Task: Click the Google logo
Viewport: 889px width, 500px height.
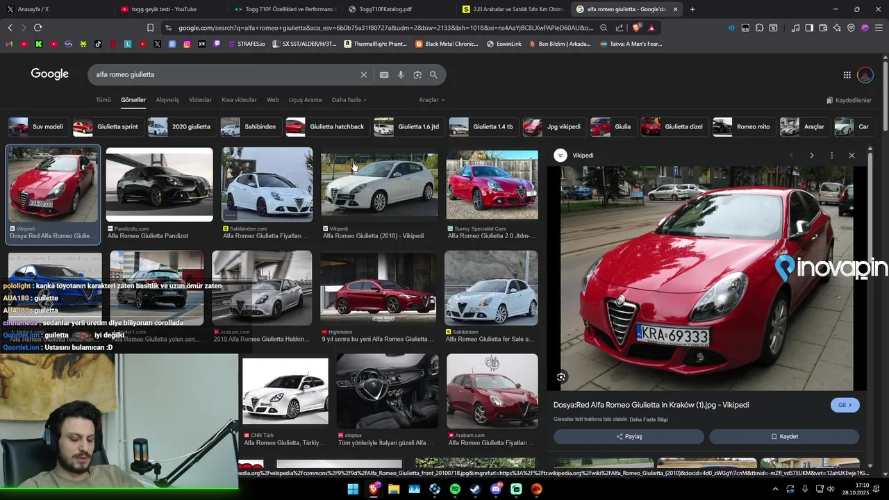Action: pos(50,74)
